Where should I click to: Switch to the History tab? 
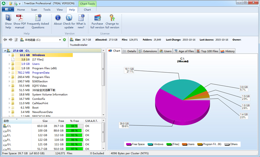(x=227, y=51)
